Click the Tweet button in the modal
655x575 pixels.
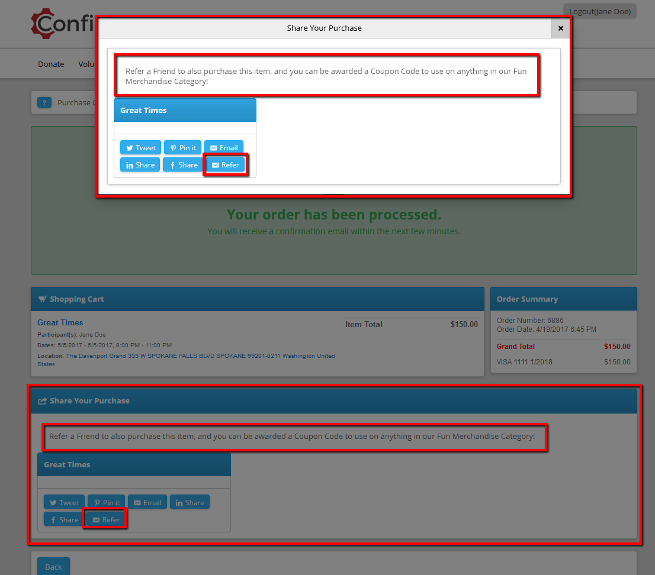(140, 148)
